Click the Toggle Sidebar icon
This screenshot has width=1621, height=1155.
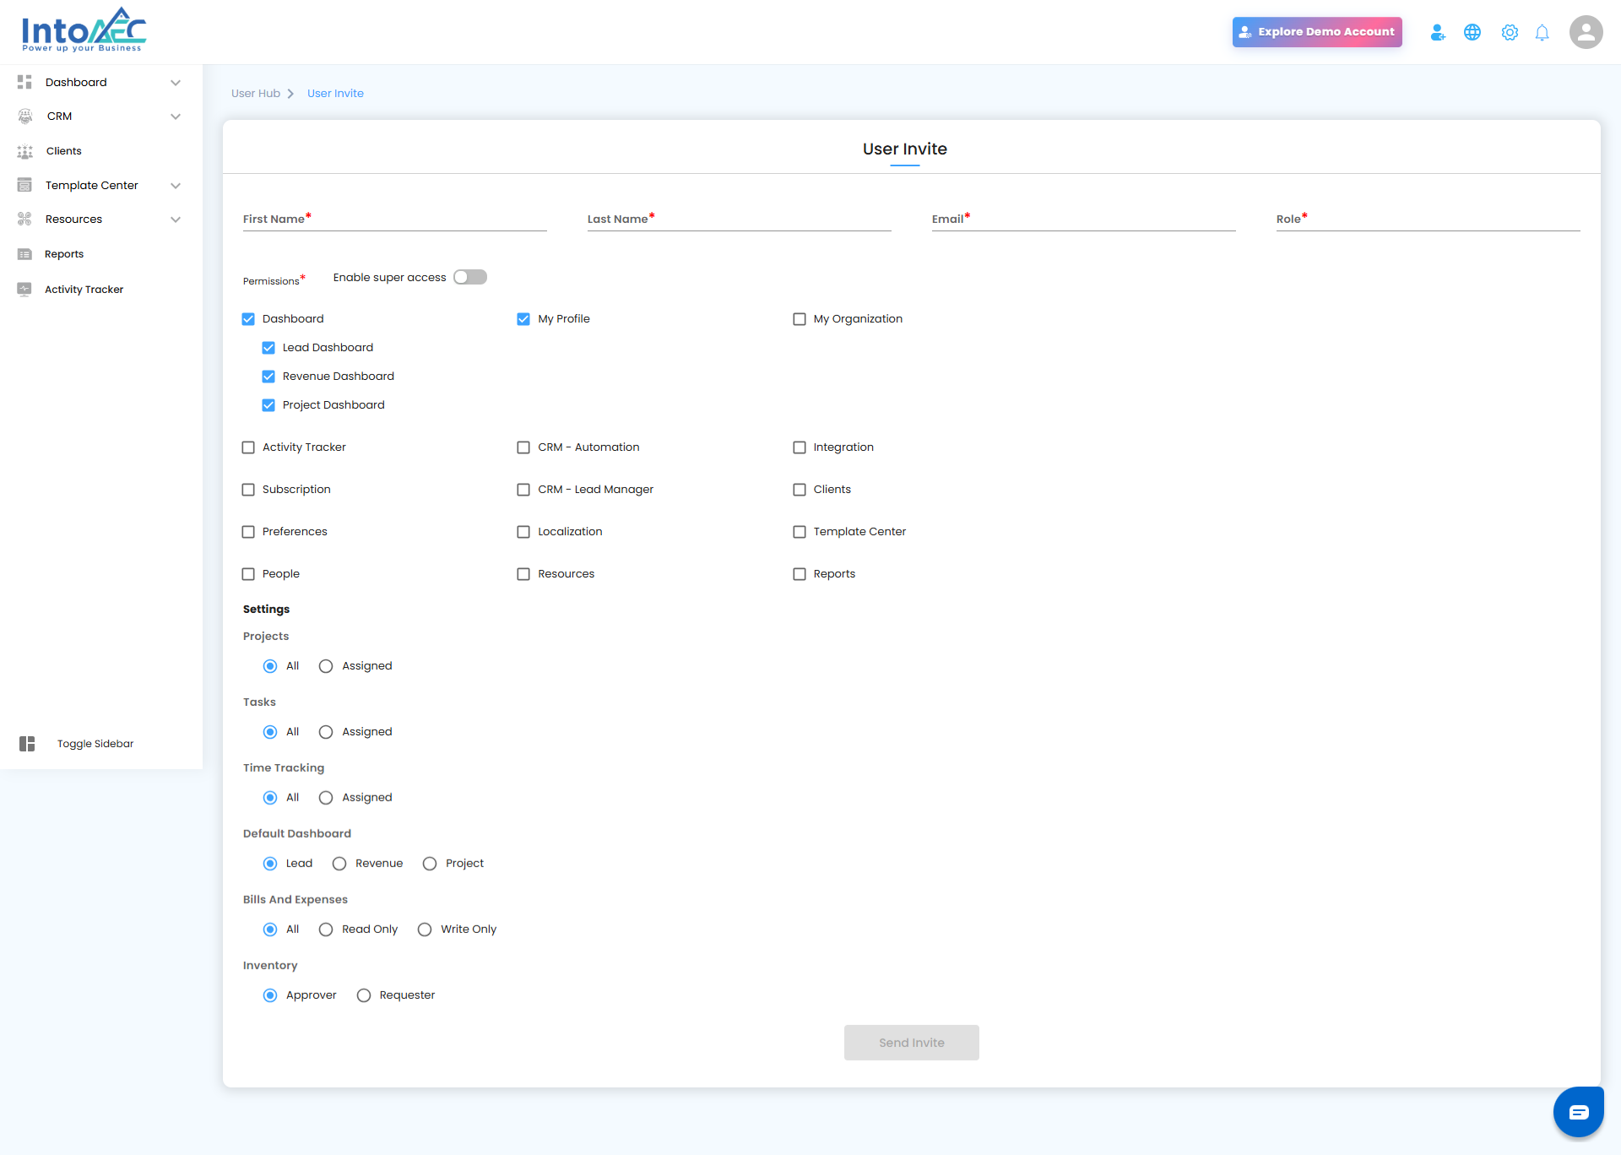(27, 744)
